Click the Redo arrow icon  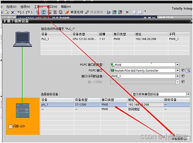point(28,12)
